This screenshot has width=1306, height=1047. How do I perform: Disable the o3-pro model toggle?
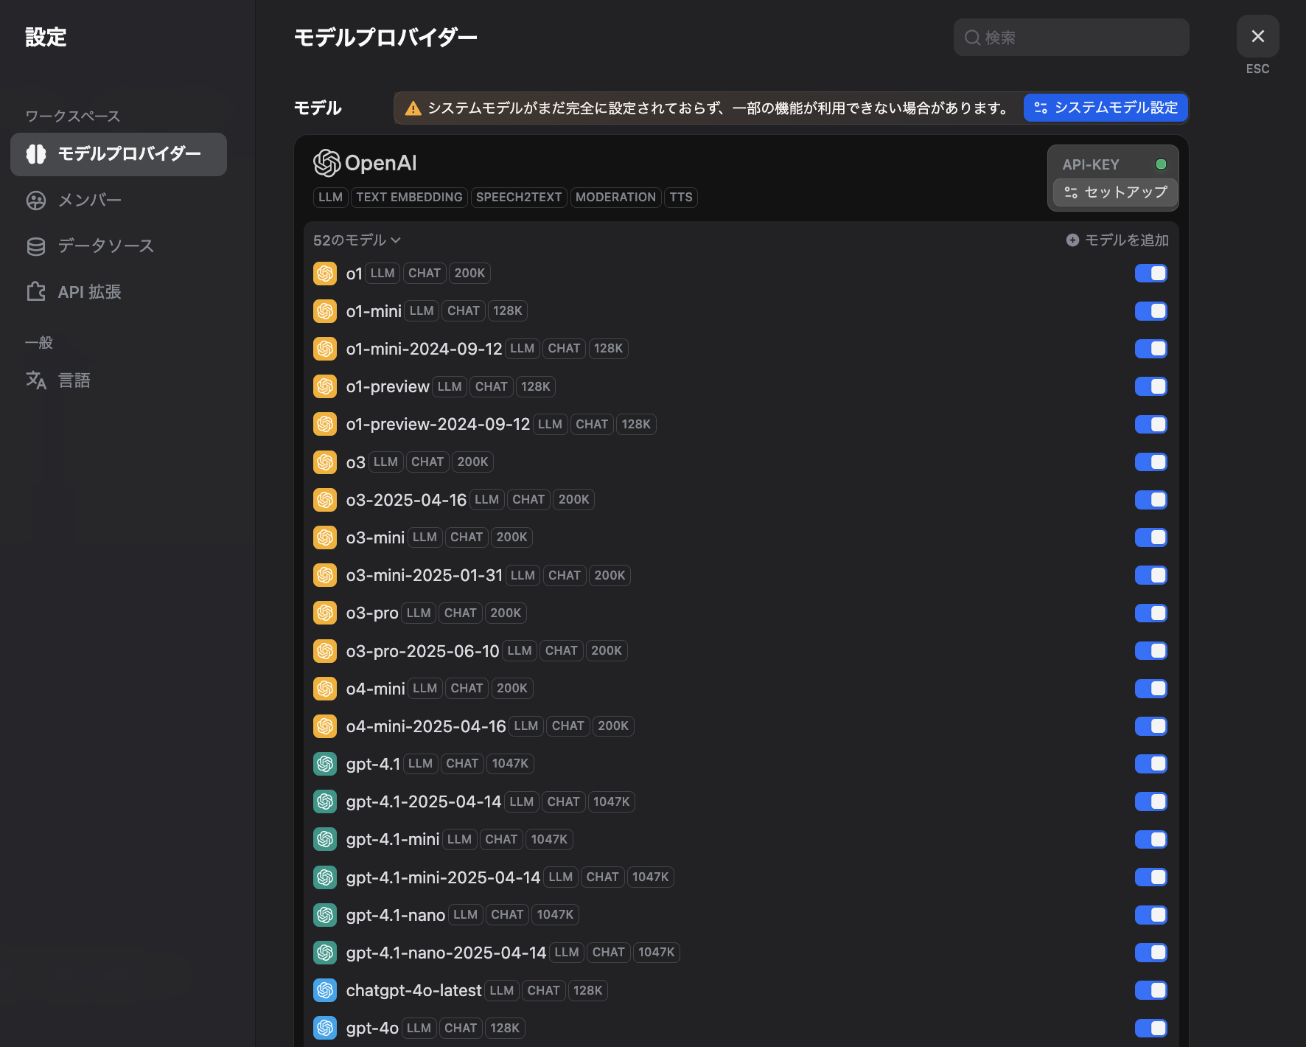[1151, 613]
